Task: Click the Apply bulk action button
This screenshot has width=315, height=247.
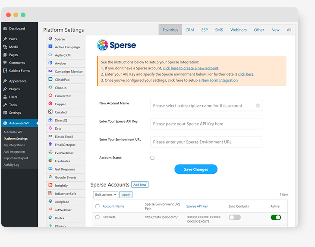Action: 126,195
